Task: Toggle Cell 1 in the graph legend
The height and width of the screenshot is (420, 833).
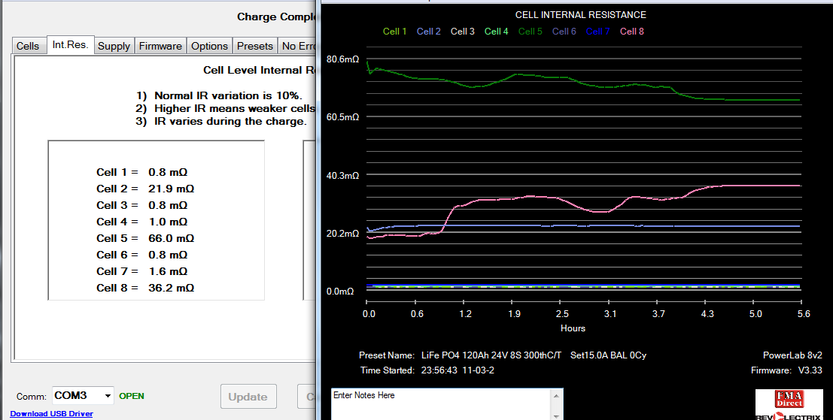Action: coord(394,32)
